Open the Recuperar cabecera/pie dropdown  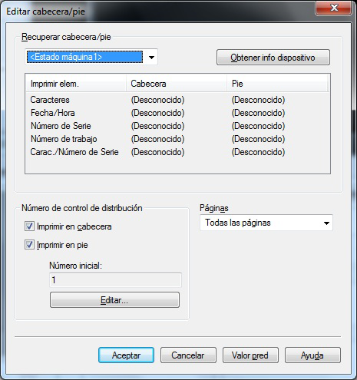(x=91, y=57)
